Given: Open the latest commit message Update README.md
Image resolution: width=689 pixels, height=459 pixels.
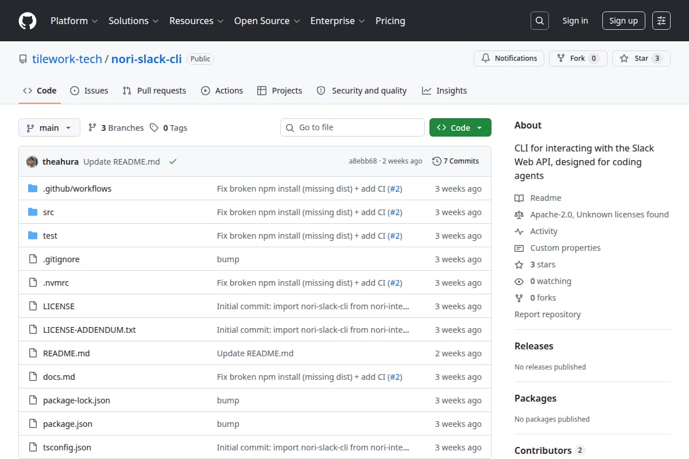Looking at the screenshot, I should point(122,161).
